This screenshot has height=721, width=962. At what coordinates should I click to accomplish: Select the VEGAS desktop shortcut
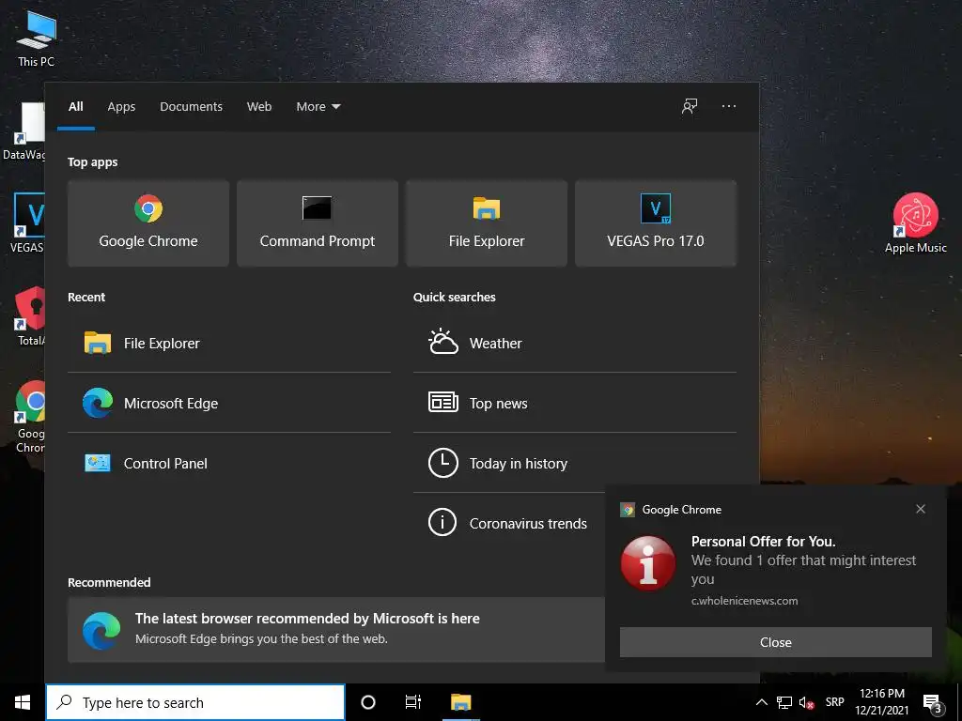point(28,222)
